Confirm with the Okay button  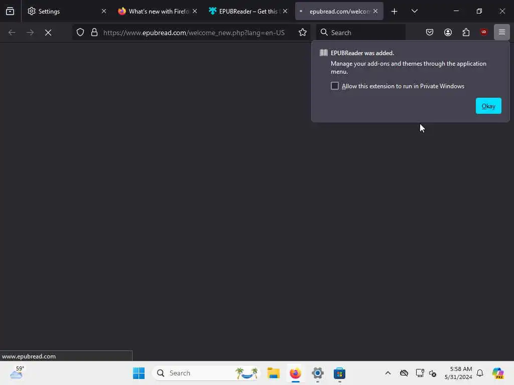(x=488, y=106)
